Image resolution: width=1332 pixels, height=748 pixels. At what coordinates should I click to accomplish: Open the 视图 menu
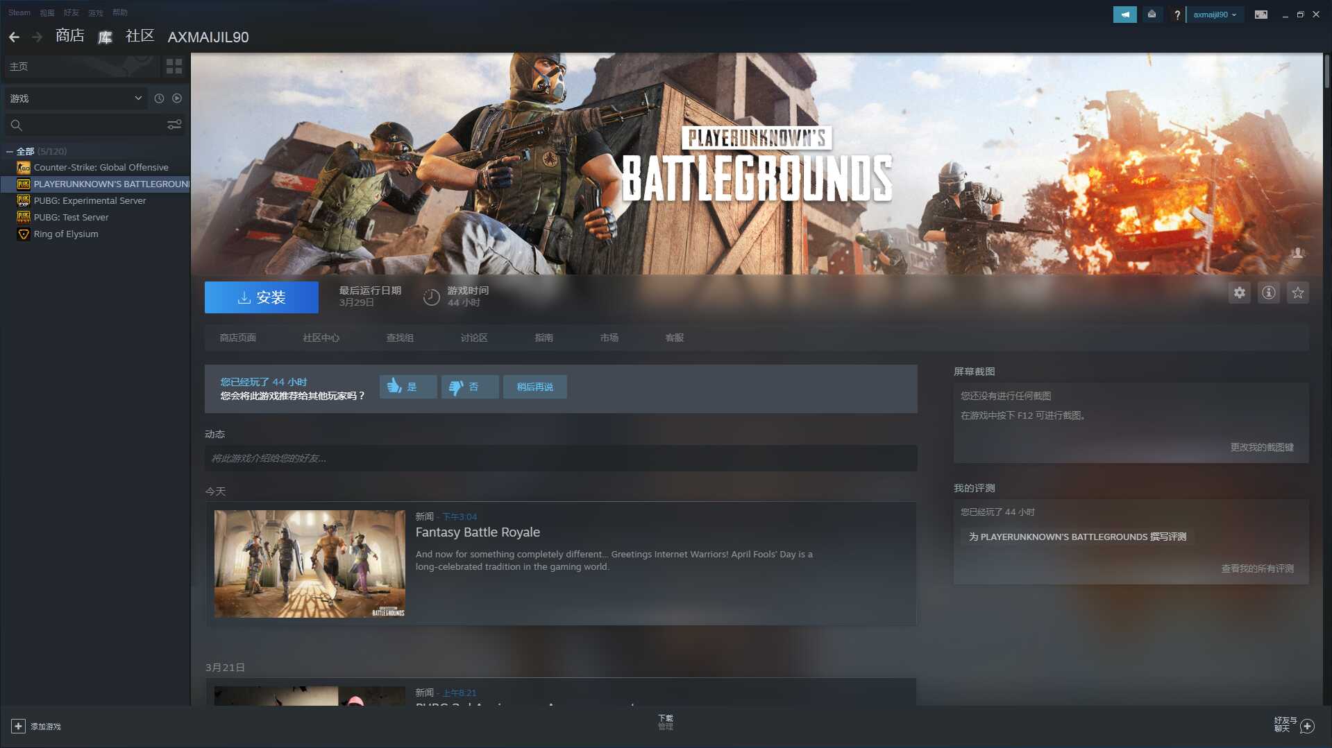tap(47, 12)
